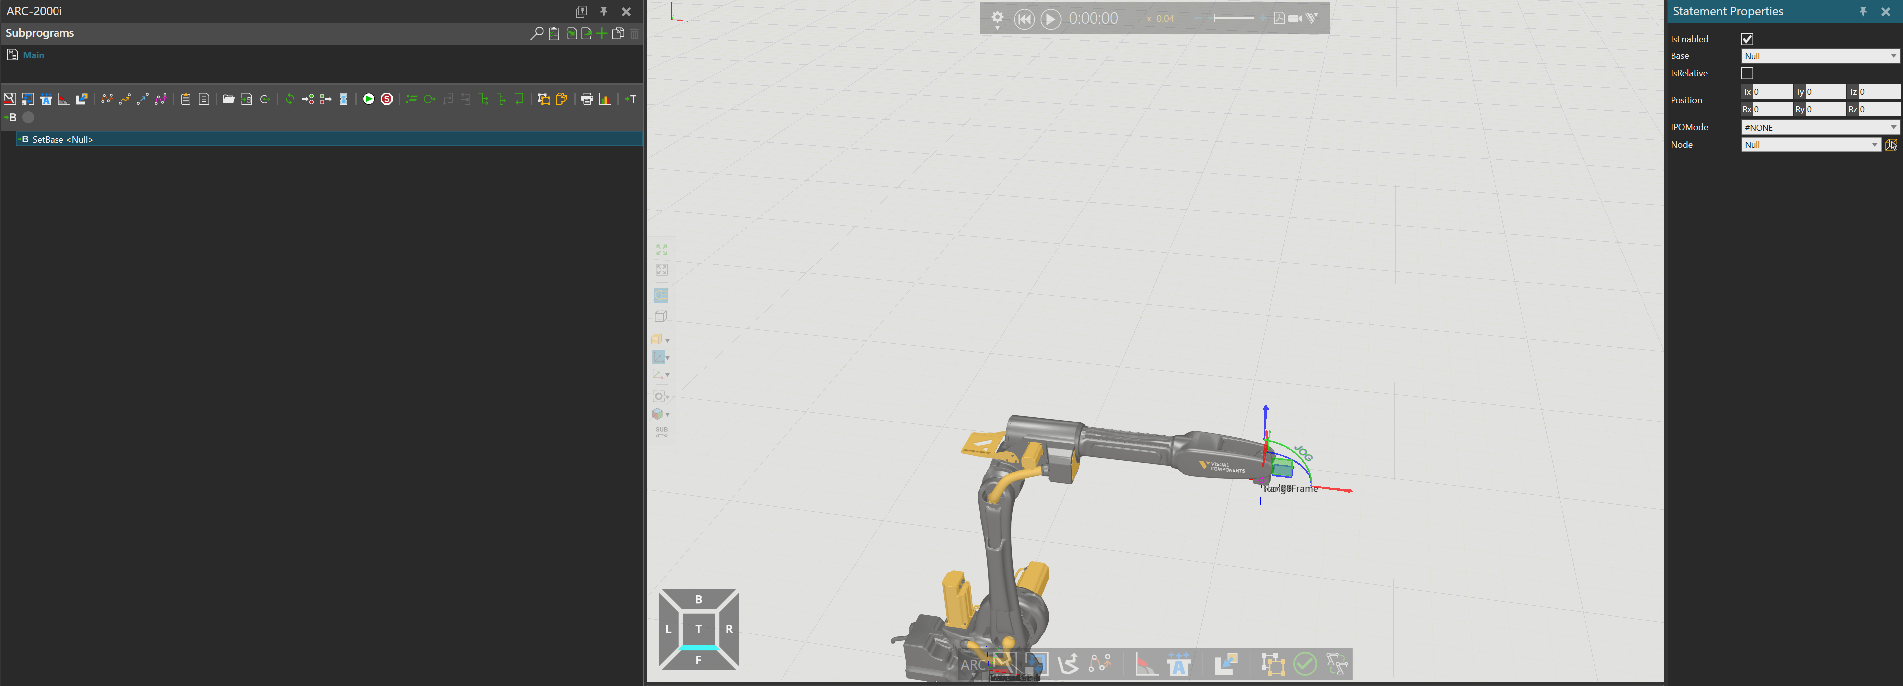Click the green plus add subprogram icon
The height and width of the screenshot is (686, 1903).
coord(601,33)
